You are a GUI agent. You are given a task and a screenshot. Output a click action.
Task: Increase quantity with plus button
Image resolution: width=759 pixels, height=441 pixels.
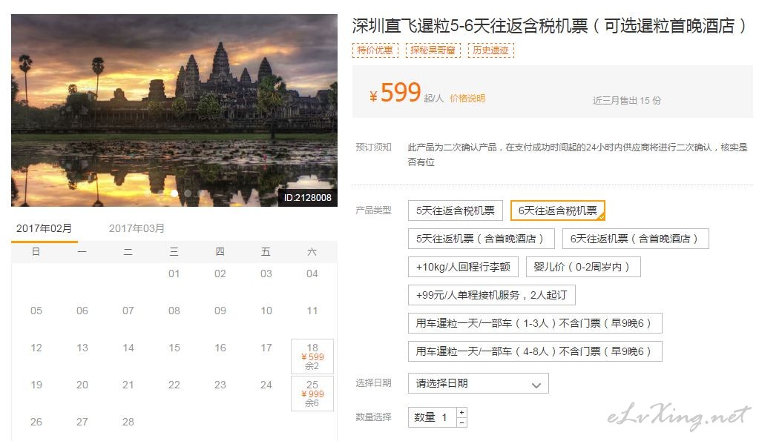461,412
